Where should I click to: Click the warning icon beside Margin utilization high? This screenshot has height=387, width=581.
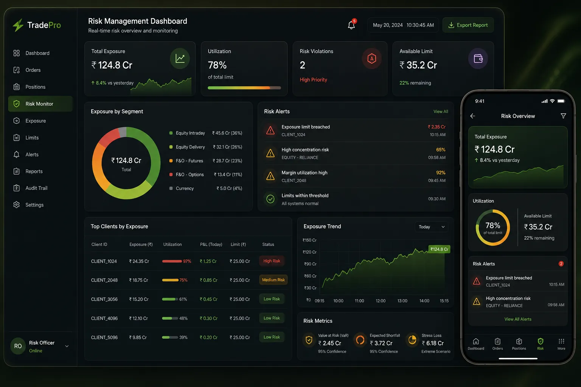(x=270, y=176)
